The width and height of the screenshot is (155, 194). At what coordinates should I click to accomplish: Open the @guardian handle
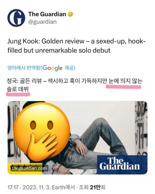[42, 22]
